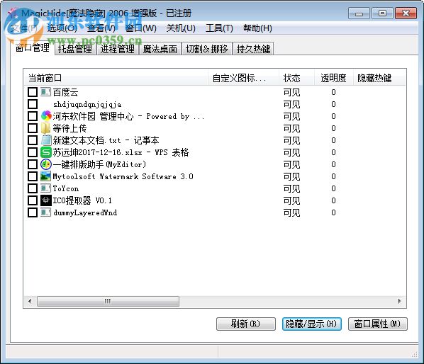424x364 pixels.
Task: Click the black ICO提取器 V0.1 icon
Action: point(45,200)
